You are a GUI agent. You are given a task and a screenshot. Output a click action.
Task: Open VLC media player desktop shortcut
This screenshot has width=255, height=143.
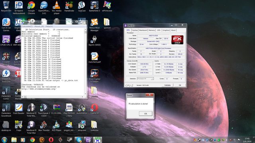pos(57,8)
